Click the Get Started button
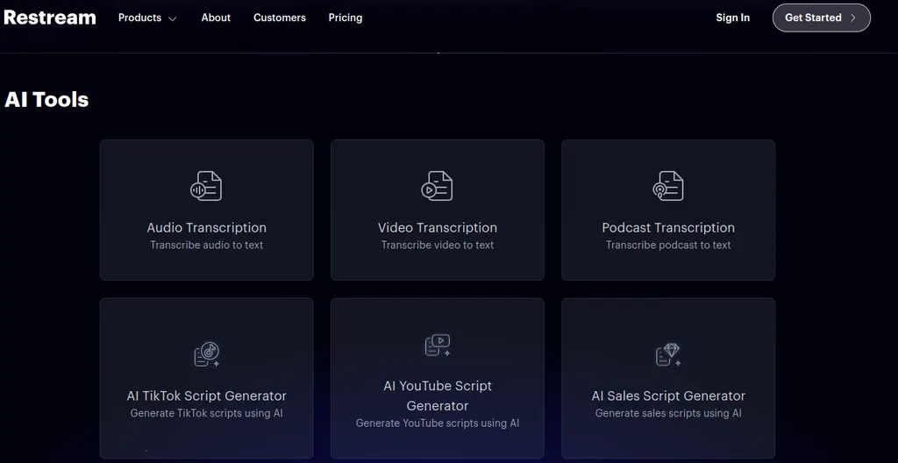Viewport: 898px width, 463px height. click(821, 18)
